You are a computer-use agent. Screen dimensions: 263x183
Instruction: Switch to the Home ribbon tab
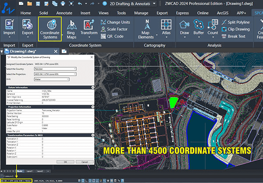point(26,13)
